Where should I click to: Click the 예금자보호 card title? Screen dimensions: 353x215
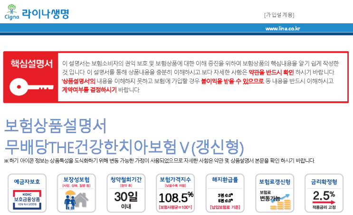coord(27,182)
